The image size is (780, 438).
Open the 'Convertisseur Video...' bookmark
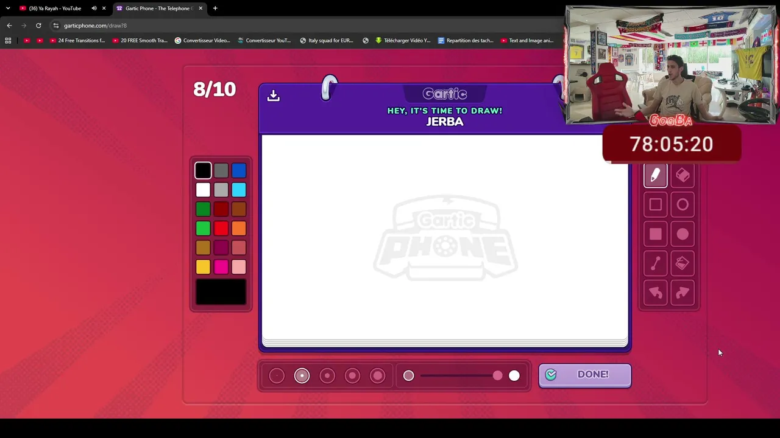pos(202,41)
